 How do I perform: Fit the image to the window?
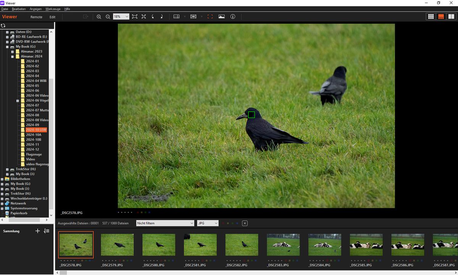click(134, 16)
